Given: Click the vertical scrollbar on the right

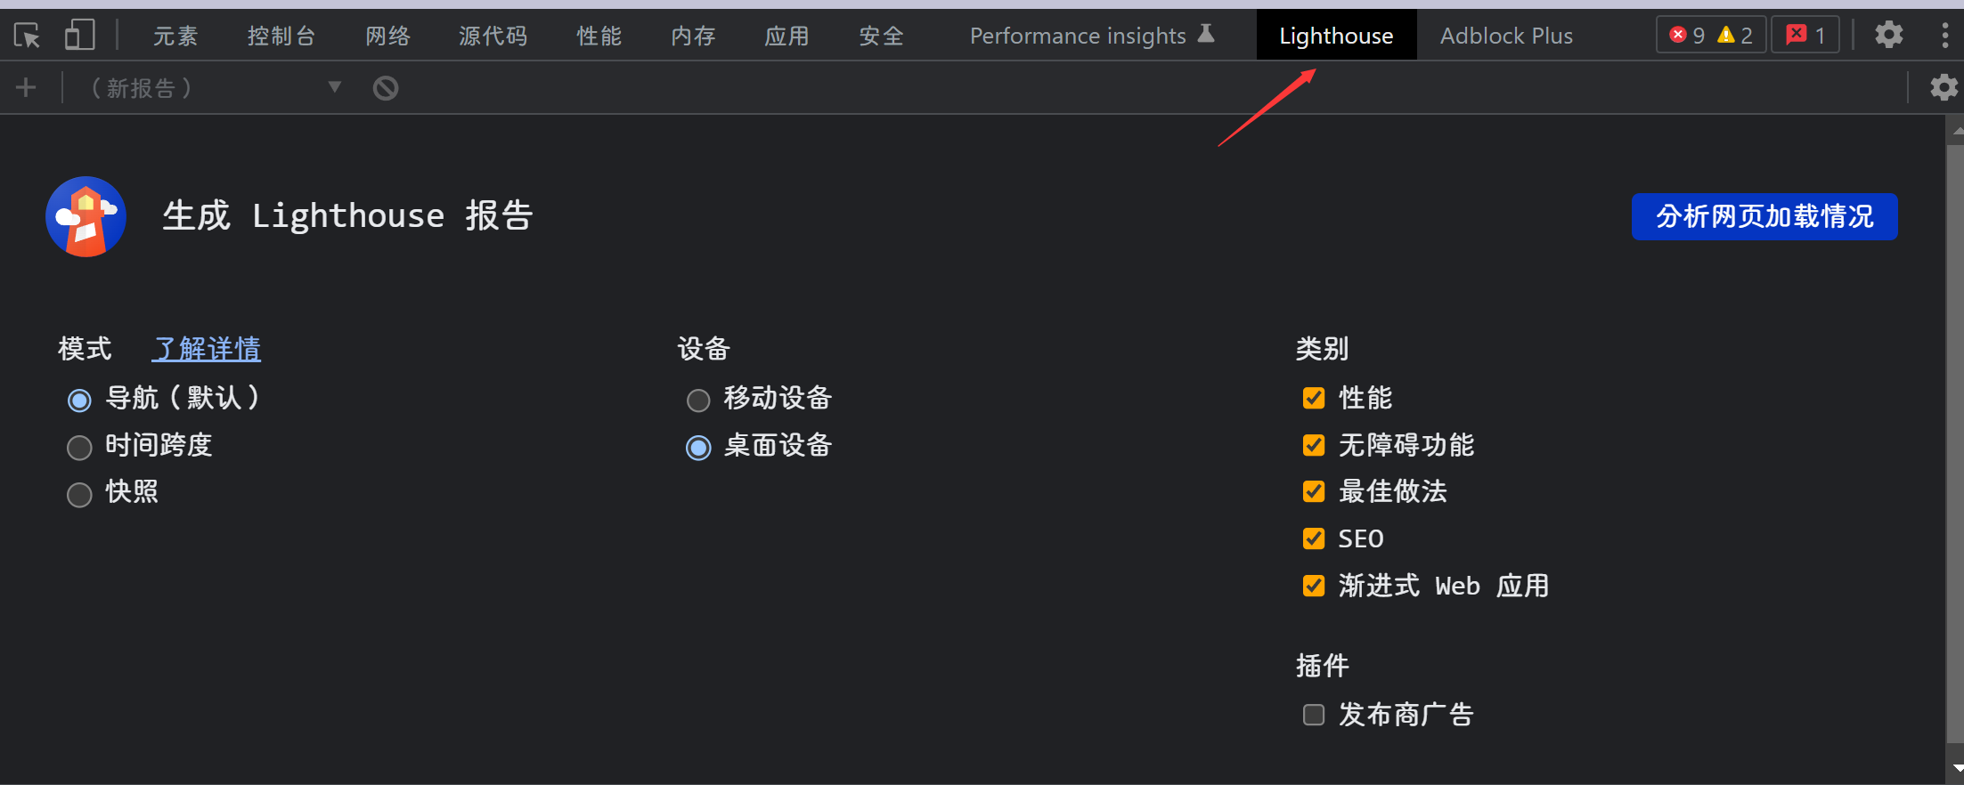Looking at the screenshot, I should (x=1955, y=445).
